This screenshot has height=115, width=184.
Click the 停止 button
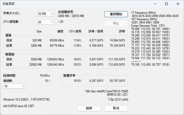tap(116, 23)
